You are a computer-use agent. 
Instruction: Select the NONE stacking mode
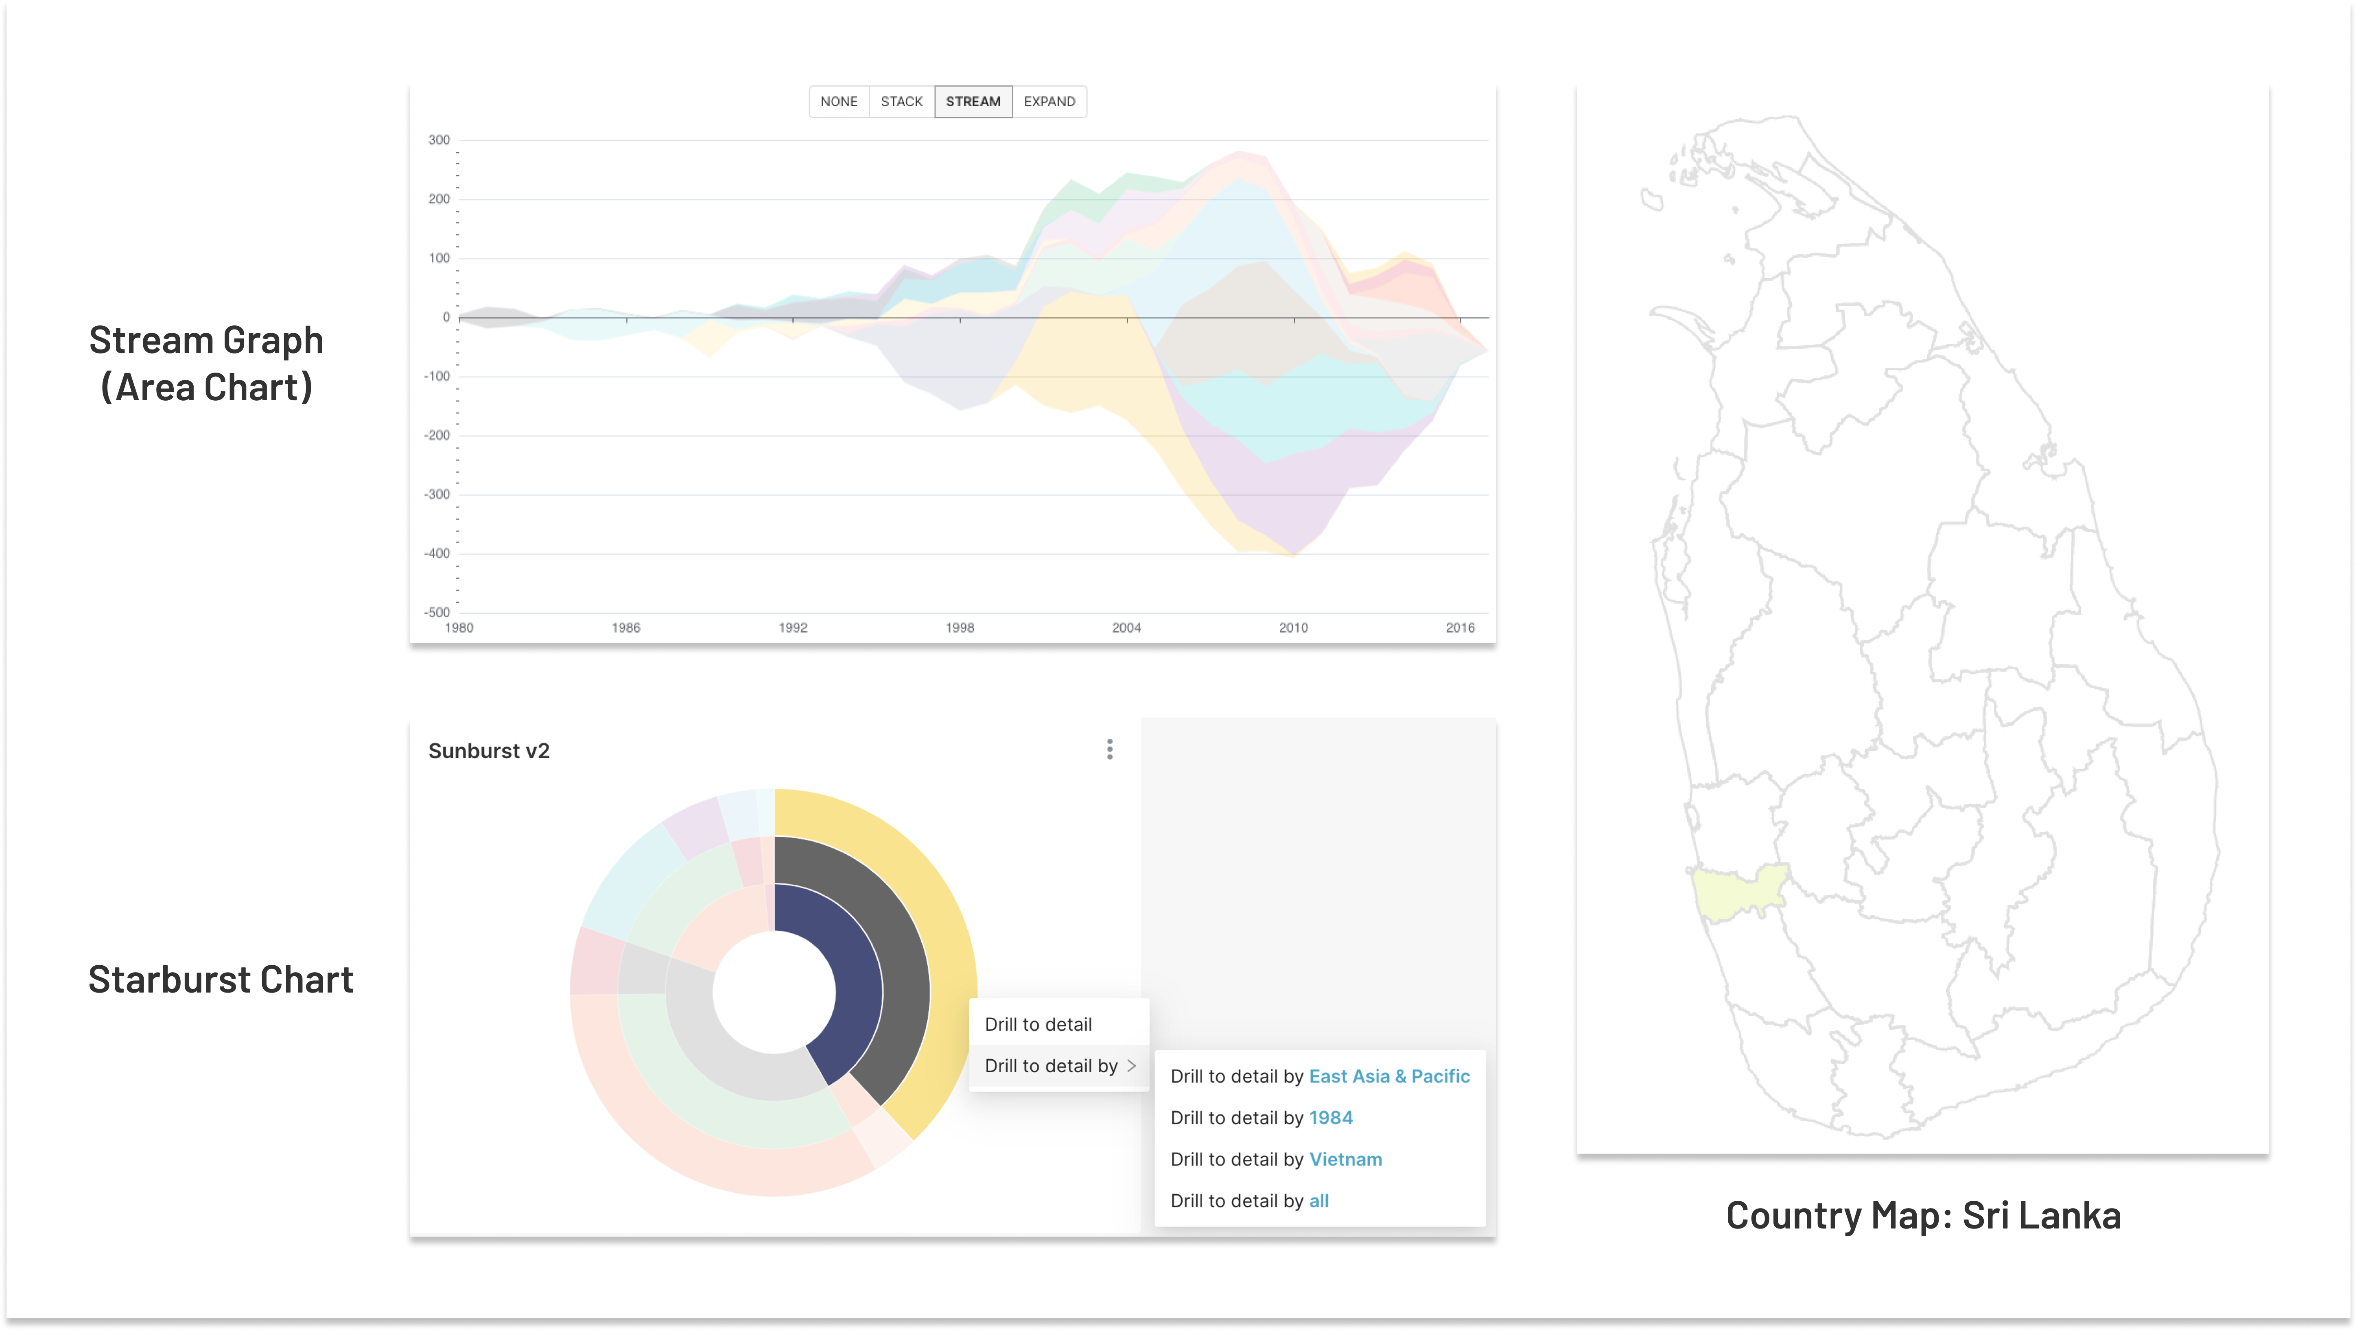[x=838, y=102]
